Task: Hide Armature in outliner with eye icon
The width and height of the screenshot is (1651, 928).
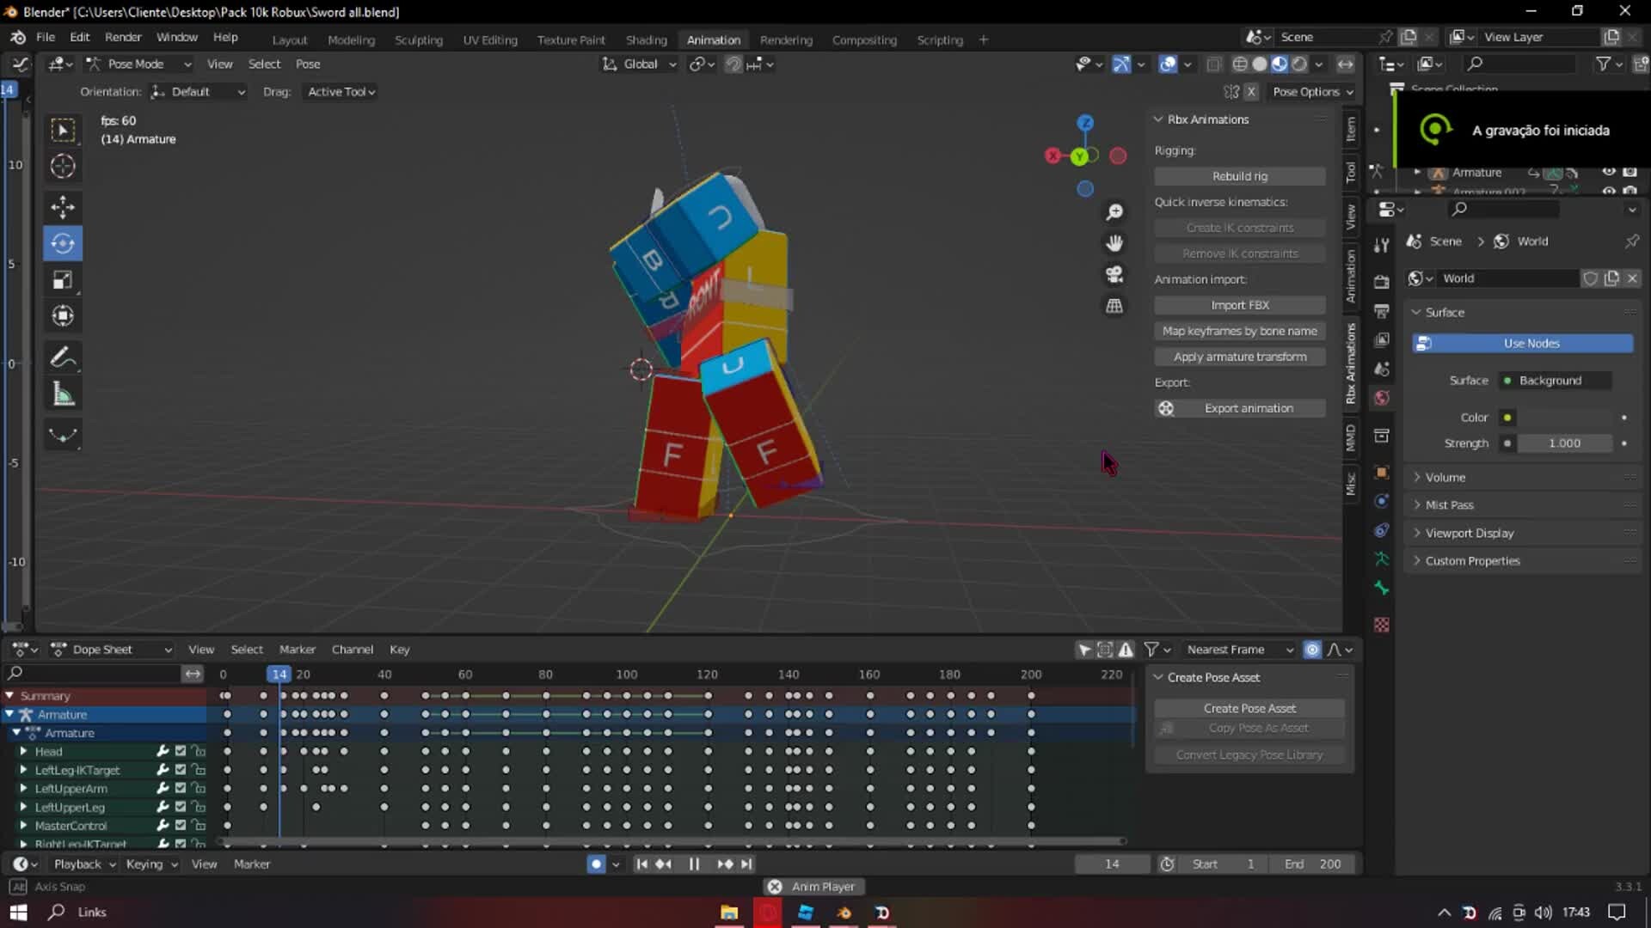Action: pos(1609,172)
